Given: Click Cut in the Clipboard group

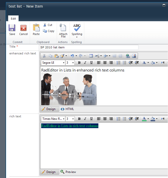Looking at the screenshot, I should pyautogui.click(x=48, y=25).
